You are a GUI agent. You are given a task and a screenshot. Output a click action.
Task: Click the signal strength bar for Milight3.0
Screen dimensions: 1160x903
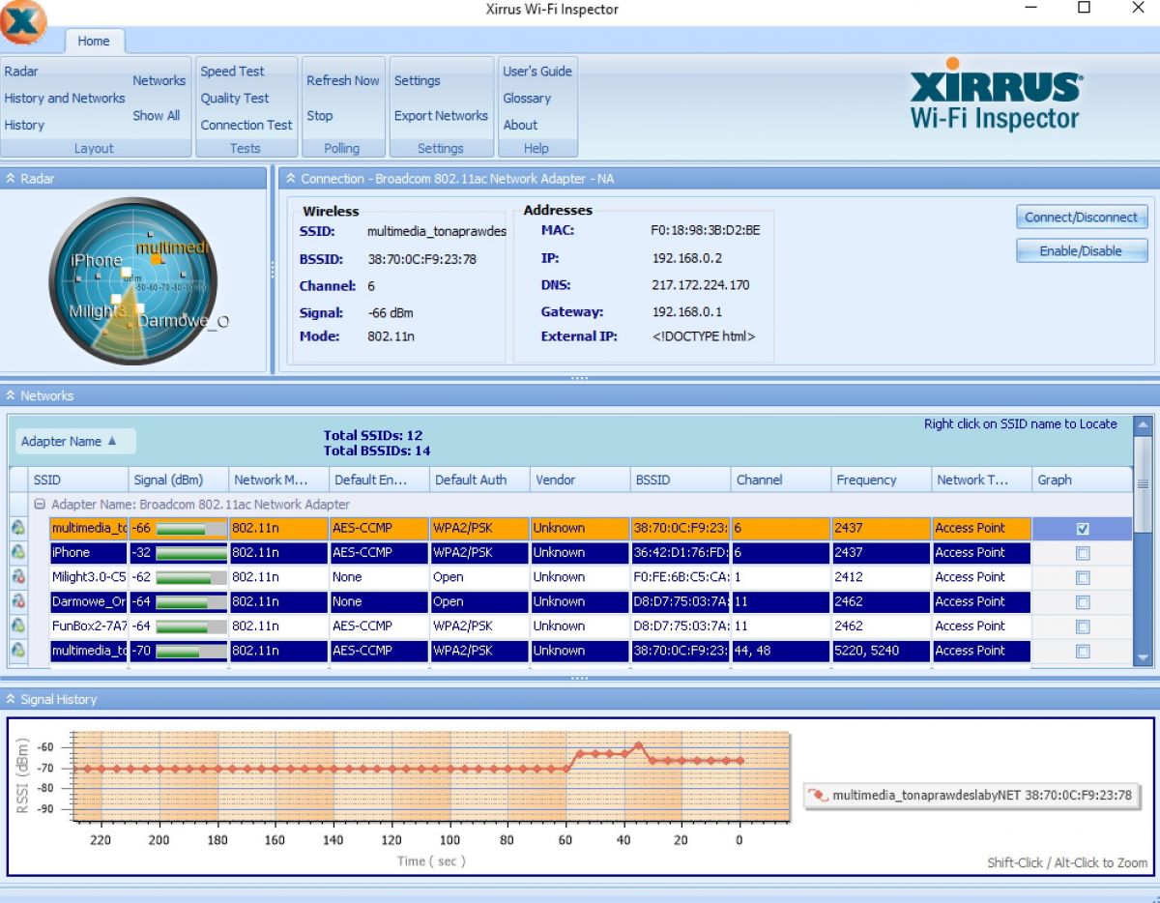point(190,577)
